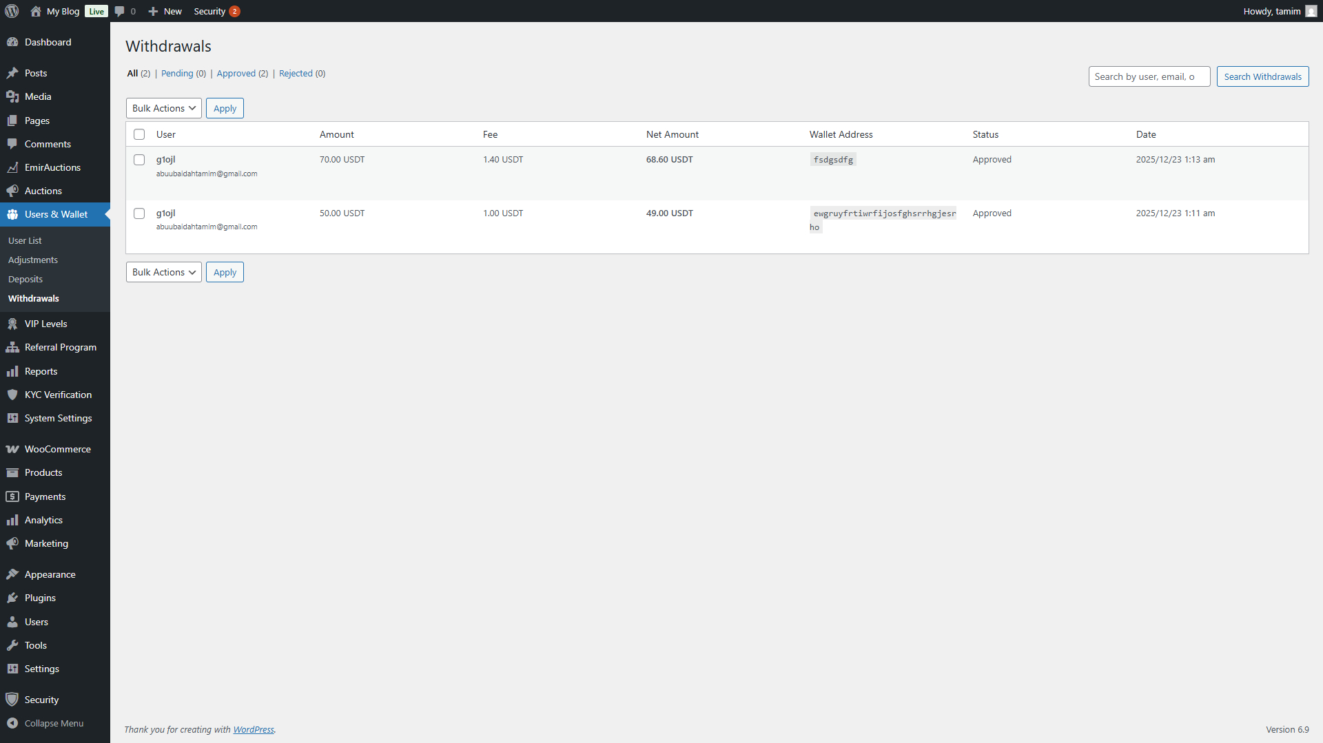This screenshot has height=743, width=1323.
Task: Click the 68.60 USDT net amount
Action: click(x=669, y=160)
